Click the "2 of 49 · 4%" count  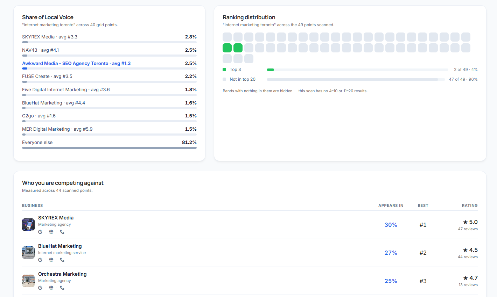tap(466, 70)
